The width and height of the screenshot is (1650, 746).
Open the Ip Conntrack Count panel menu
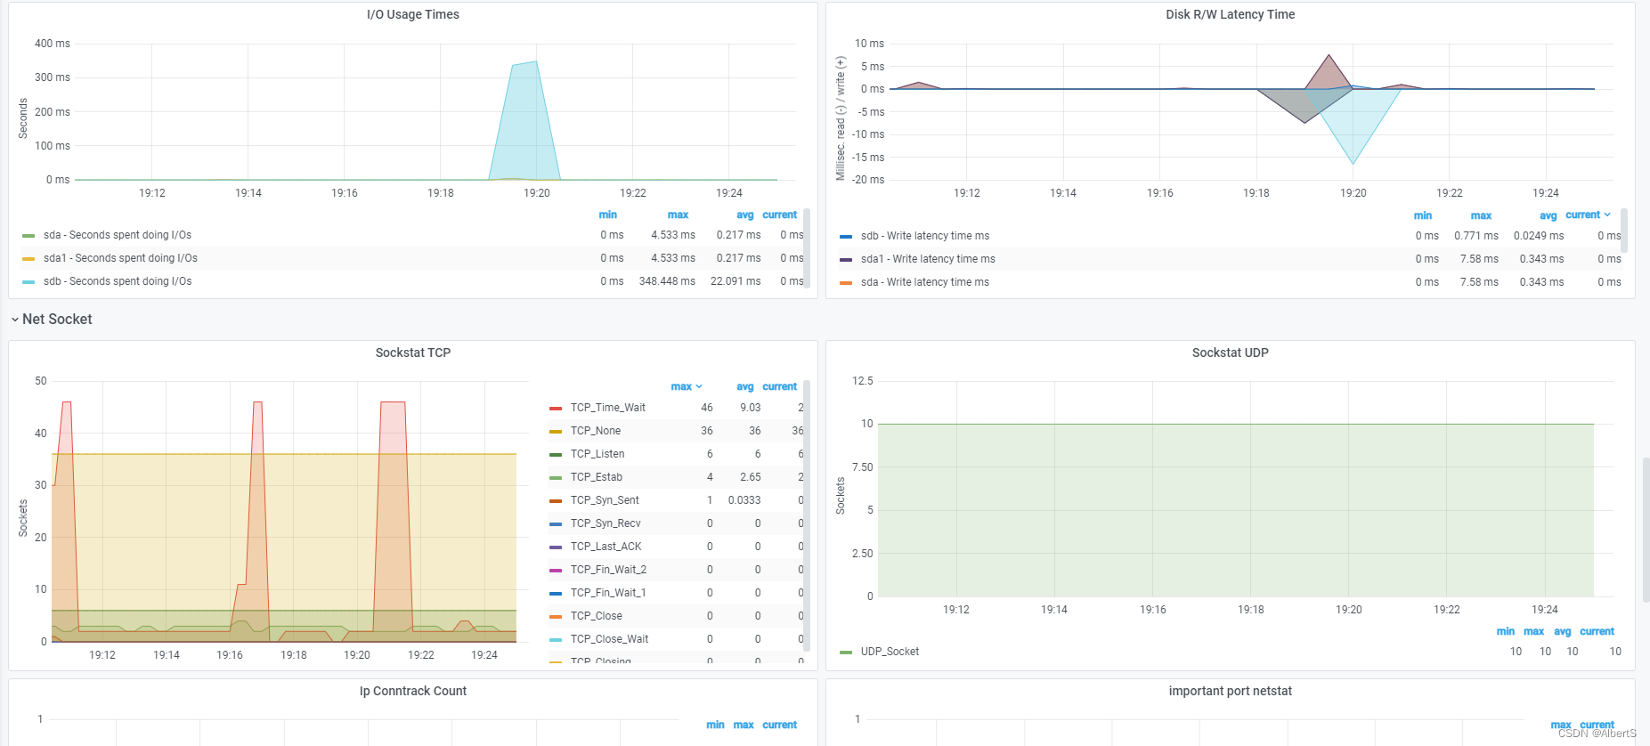tap(413, 691)
